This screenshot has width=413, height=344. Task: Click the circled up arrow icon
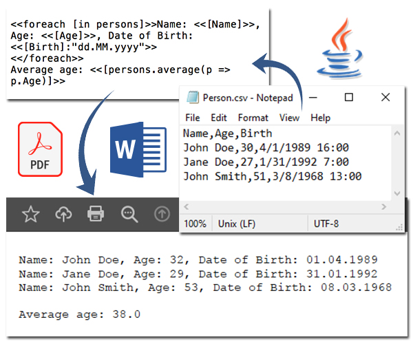coord(162,215)
